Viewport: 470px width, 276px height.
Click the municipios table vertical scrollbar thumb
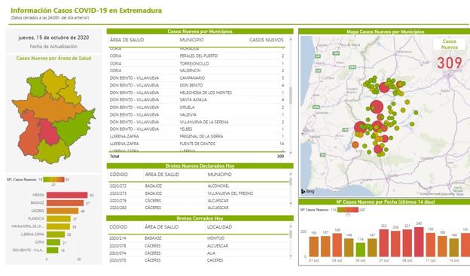[x=291, y=96]
